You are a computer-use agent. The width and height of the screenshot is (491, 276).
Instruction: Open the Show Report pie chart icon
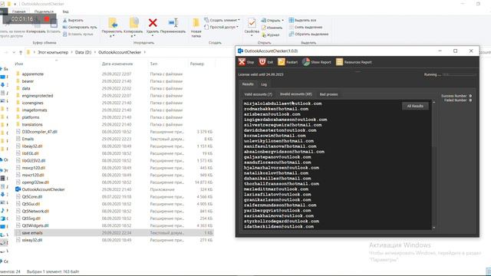(x=306, y=62)
